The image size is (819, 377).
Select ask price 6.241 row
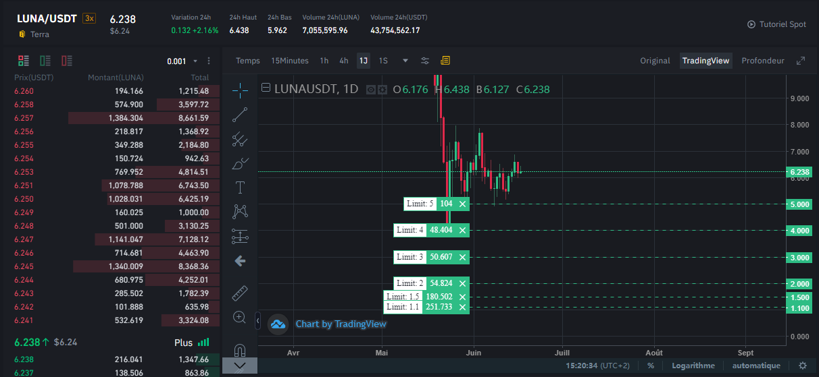pos(111,320)
